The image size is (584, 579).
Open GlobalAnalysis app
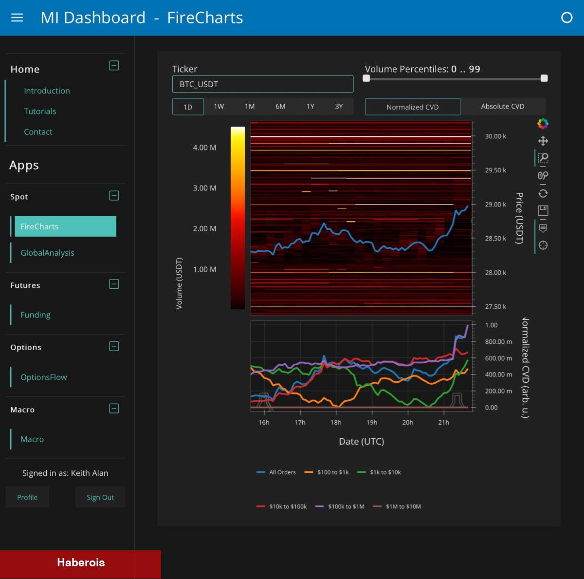click(47, 253)
